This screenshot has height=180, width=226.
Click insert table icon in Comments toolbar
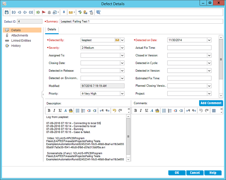(214, 111)
